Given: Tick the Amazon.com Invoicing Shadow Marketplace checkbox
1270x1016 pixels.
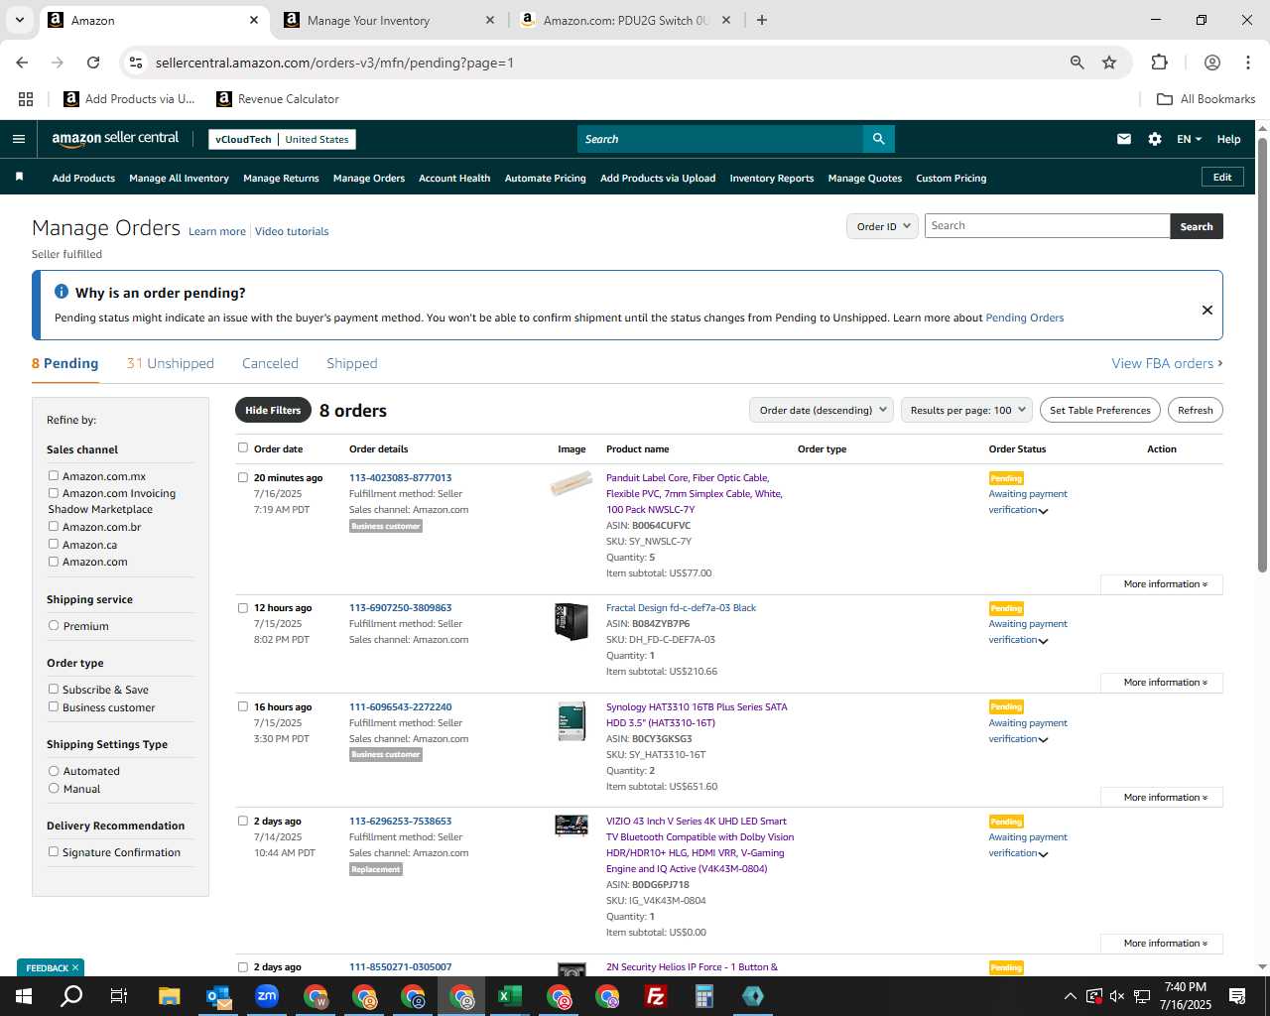Looking at the screenshot, I should 54,492.
